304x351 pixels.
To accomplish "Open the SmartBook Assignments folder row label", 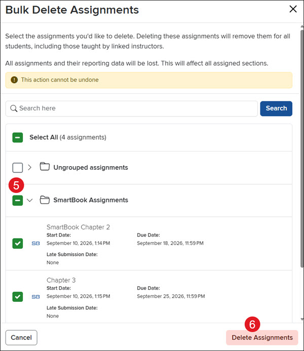I will 91,200.
